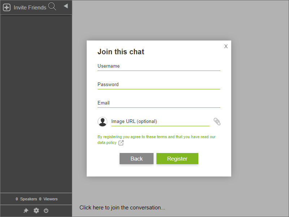289x217 pixels.
Task: Open settings via the gear icon
Action: [36, 210]
